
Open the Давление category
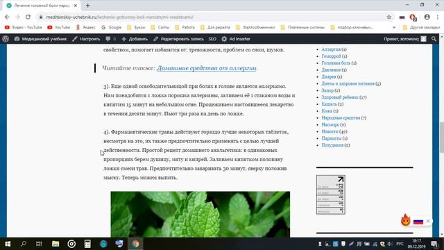[331, 69]
